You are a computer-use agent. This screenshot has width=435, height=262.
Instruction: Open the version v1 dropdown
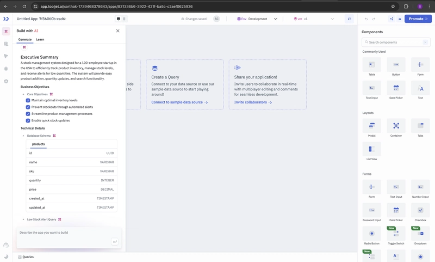pos(314,19)
